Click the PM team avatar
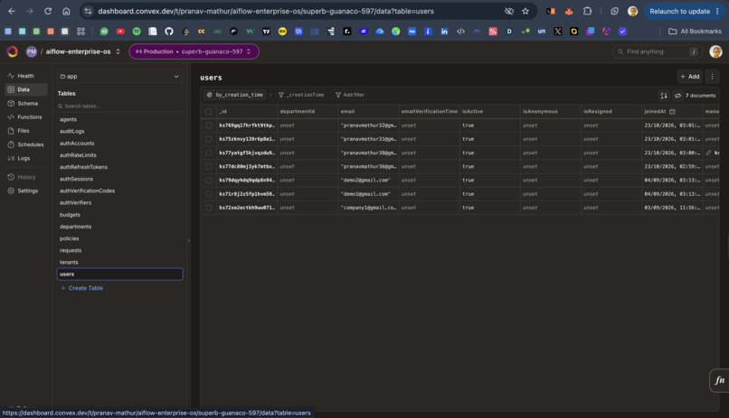 (31, 51)
